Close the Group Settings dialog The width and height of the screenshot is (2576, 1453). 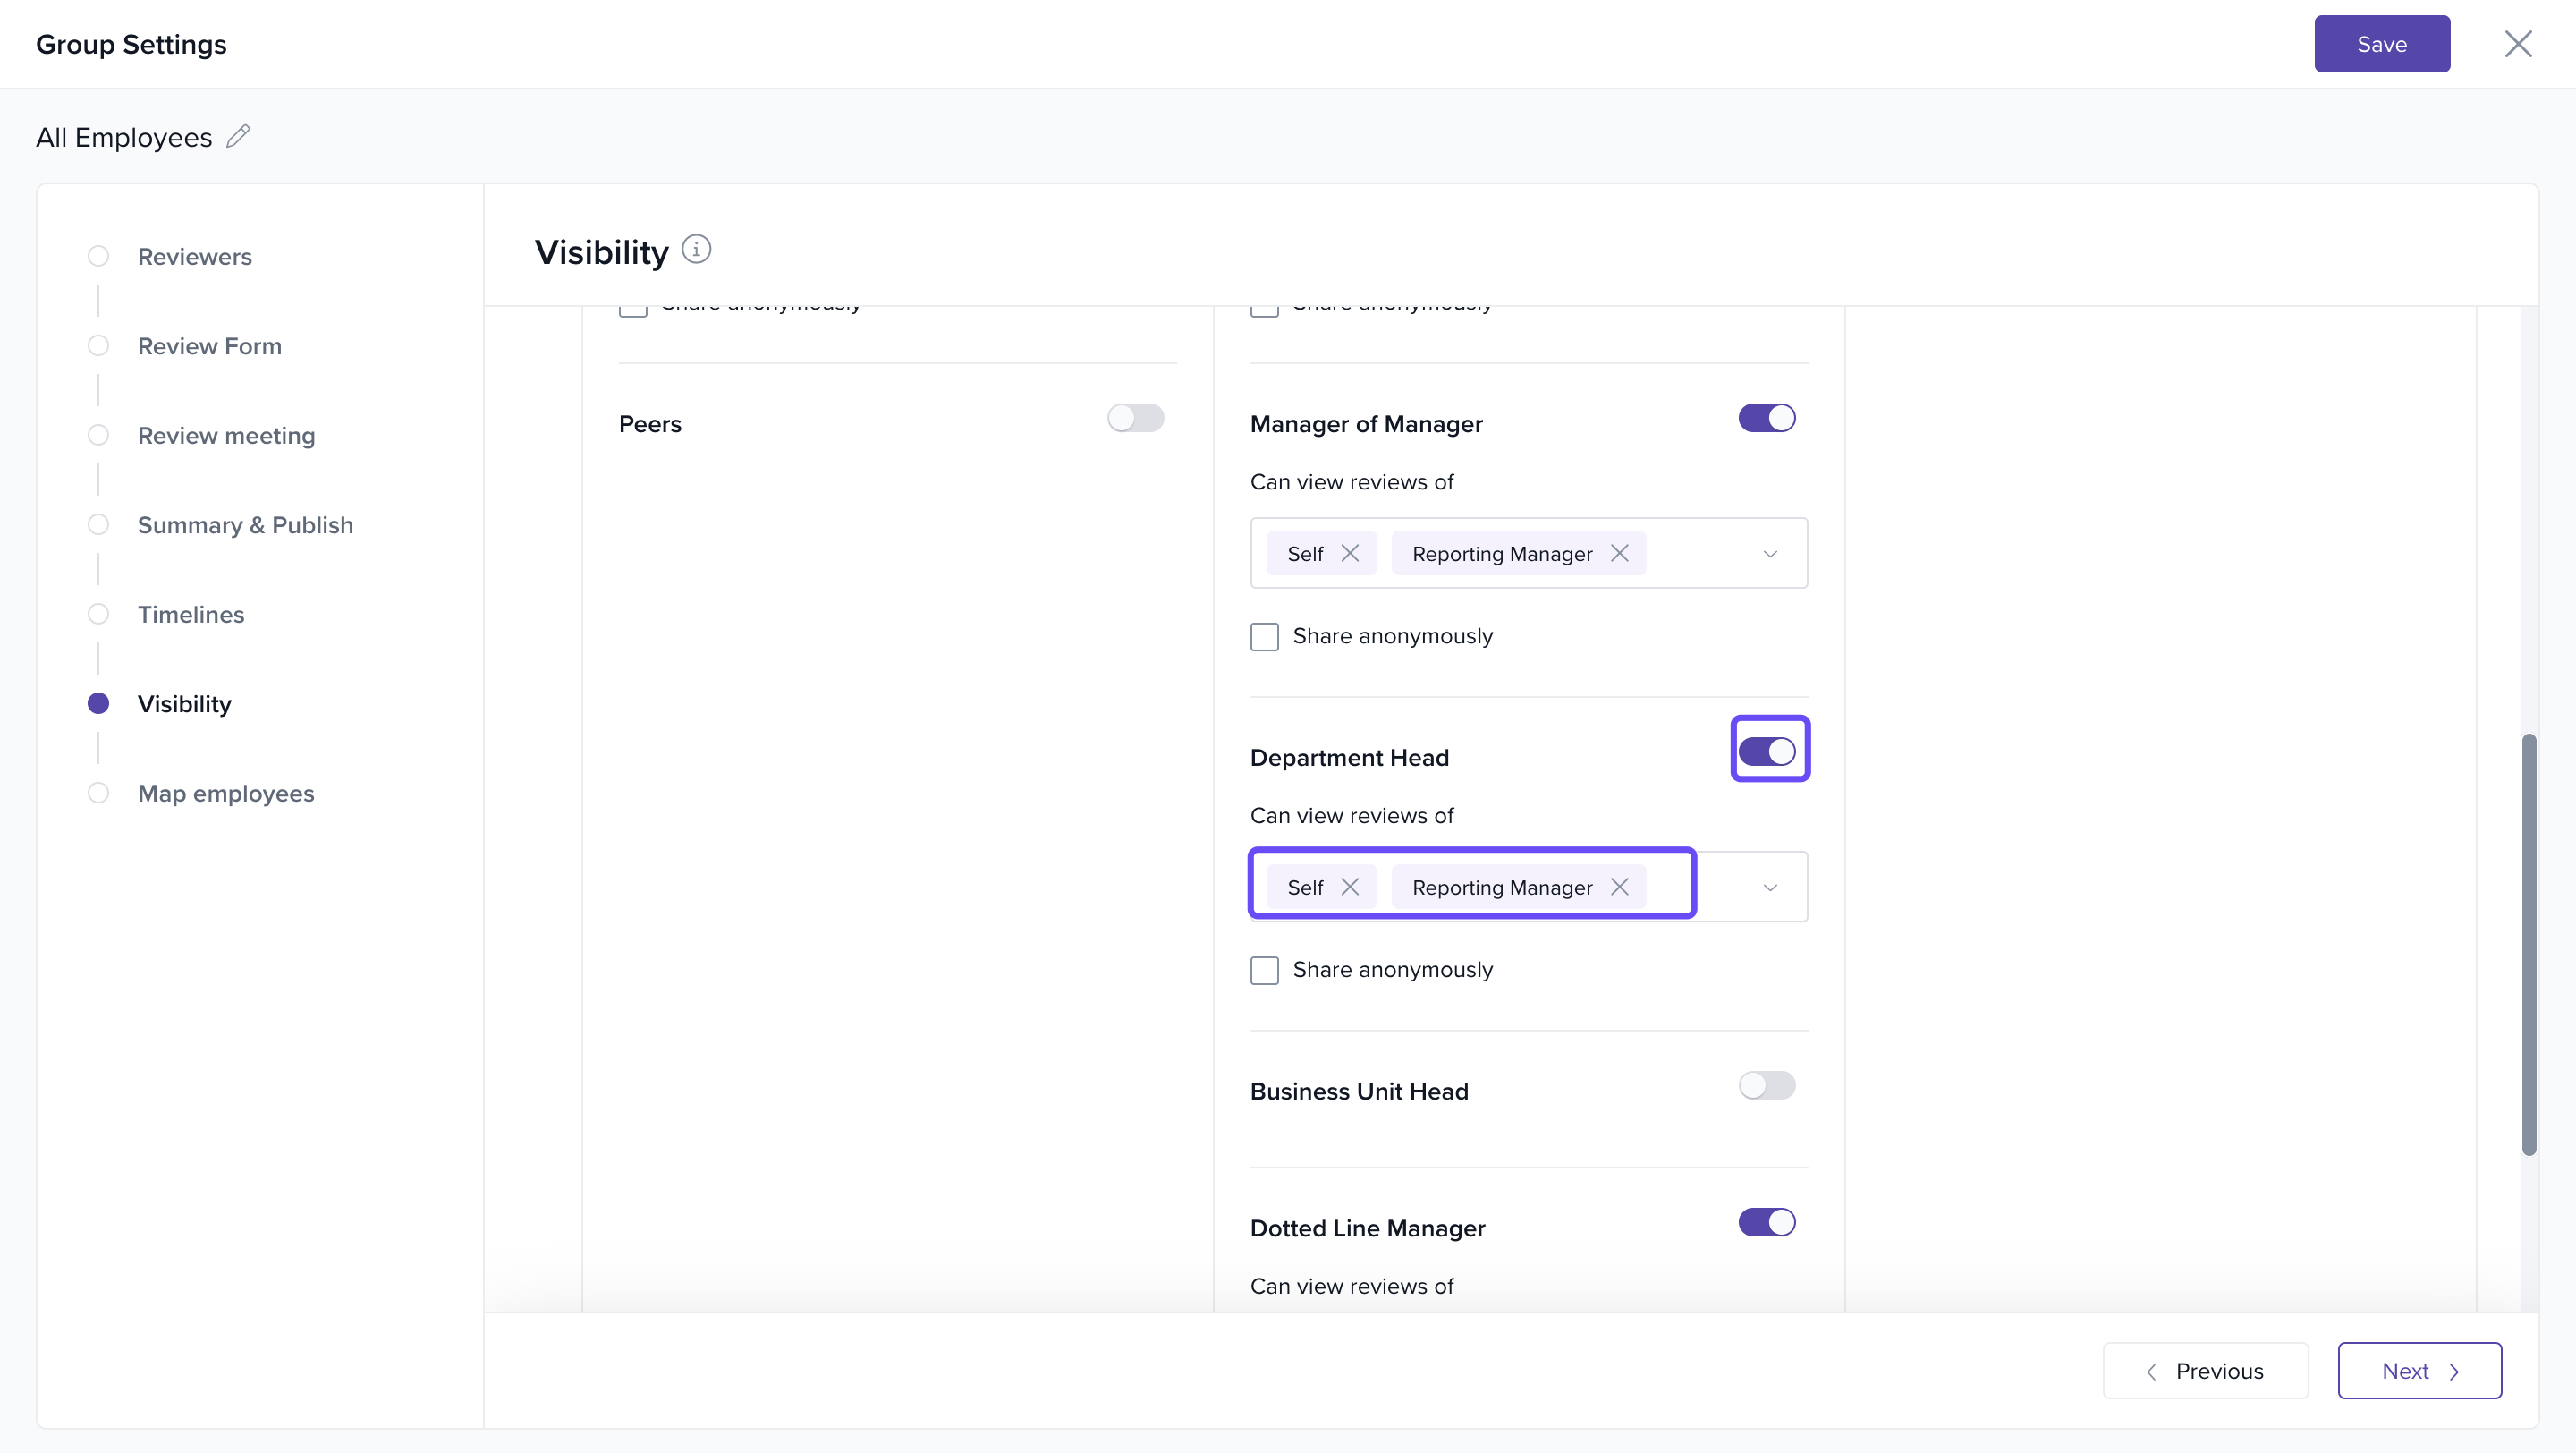pos(2517,44)
